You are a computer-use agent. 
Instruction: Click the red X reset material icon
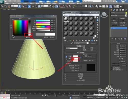click(73, 40)
